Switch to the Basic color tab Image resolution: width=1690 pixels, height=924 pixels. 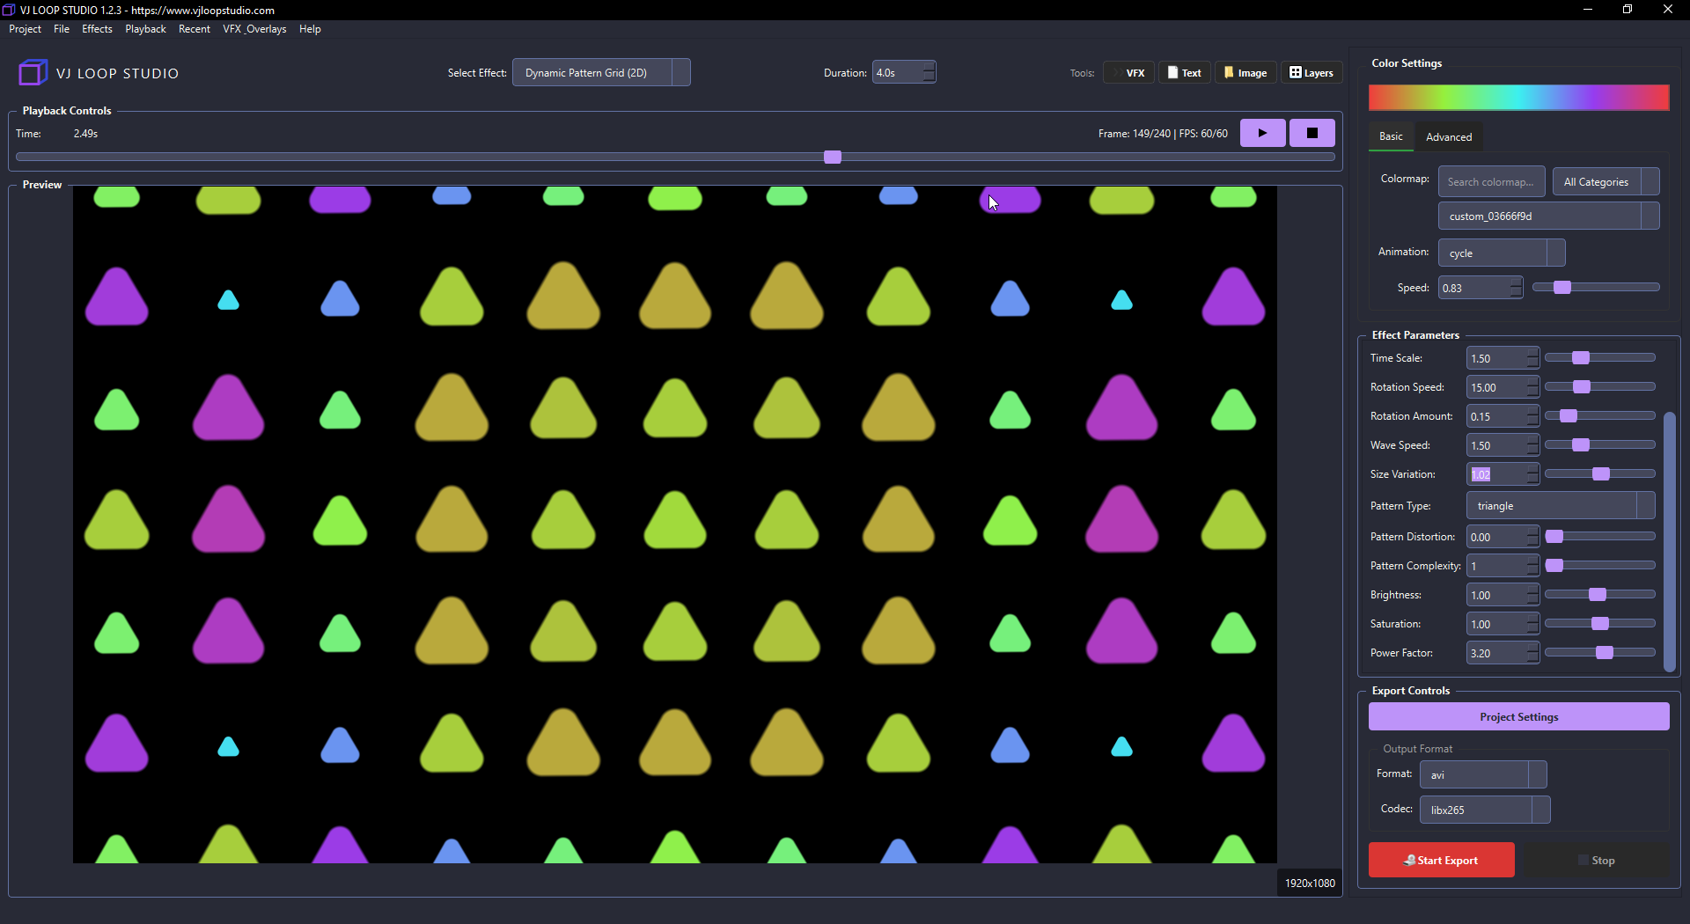coord(1391,136)
